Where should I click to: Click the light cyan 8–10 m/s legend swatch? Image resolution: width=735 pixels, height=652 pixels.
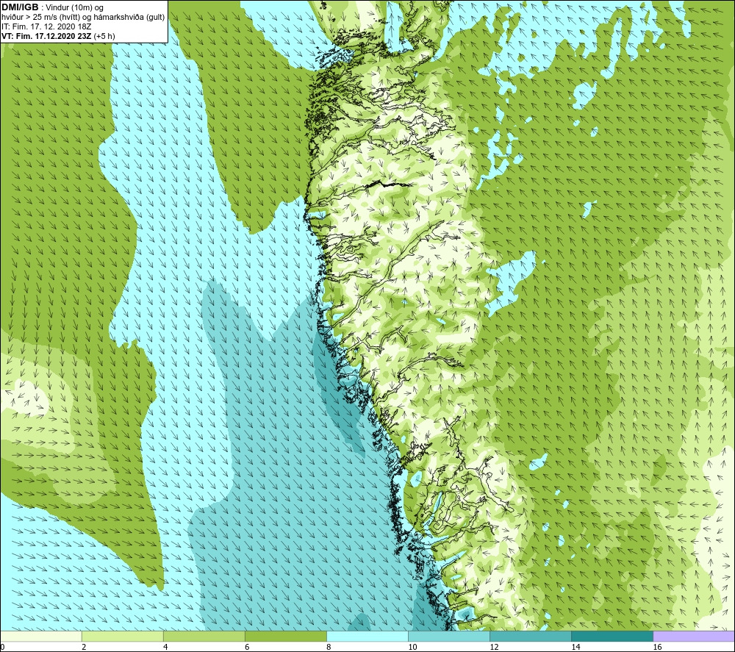pos(367,637)
